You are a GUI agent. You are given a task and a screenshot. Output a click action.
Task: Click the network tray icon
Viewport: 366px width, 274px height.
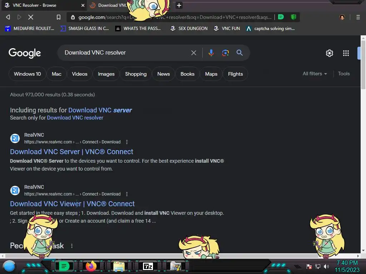point(318,266)
